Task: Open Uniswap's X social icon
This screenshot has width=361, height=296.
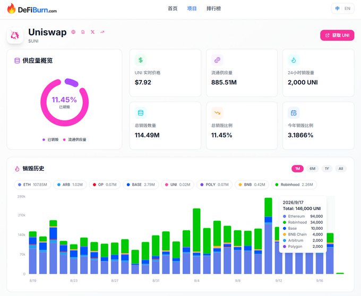Action: pos(92,32)
